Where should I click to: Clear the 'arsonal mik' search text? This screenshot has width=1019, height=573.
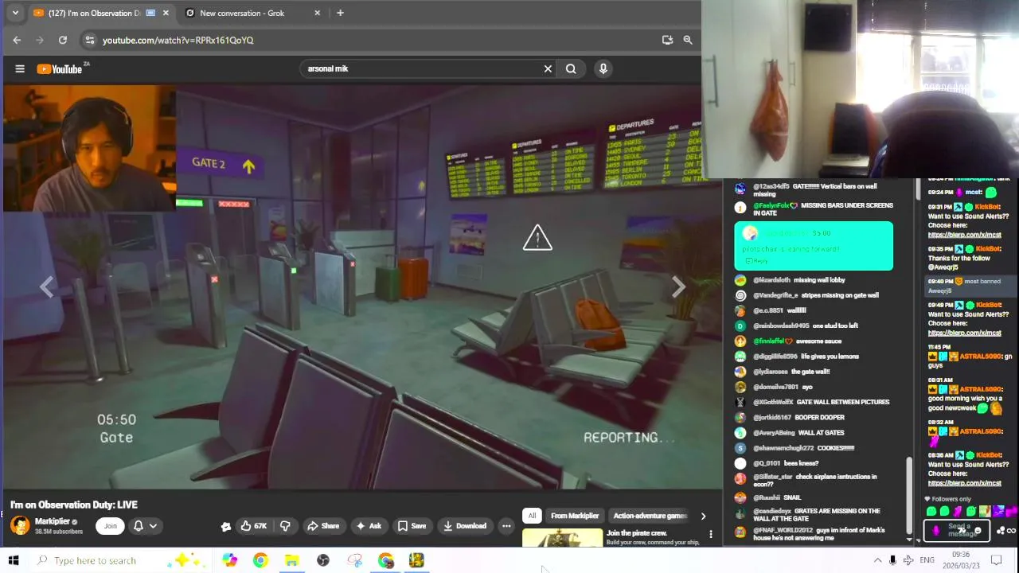(548, 68)
